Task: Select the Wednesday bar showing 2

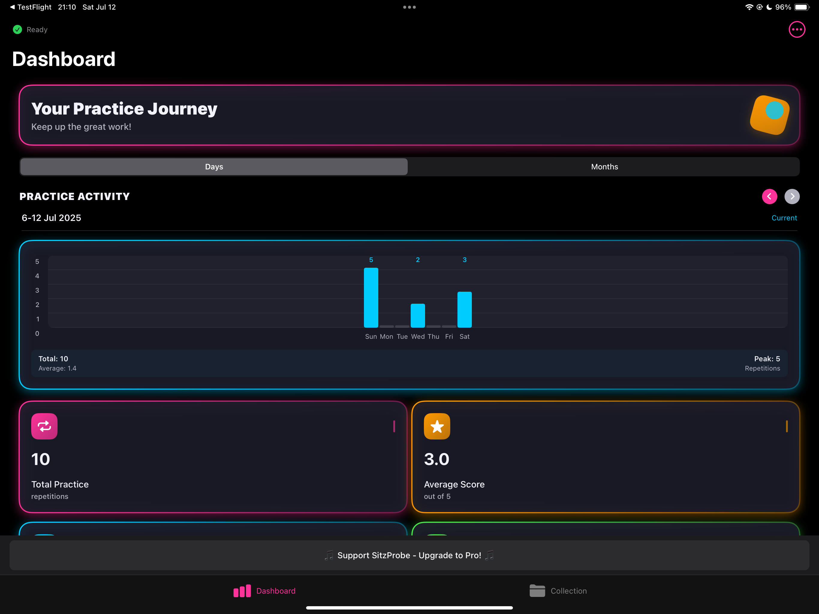Action: (x=418, y=315)
